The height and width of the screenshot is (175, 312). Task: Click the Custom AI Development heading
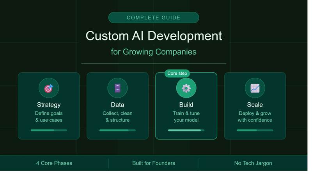[x=154, y=36]
